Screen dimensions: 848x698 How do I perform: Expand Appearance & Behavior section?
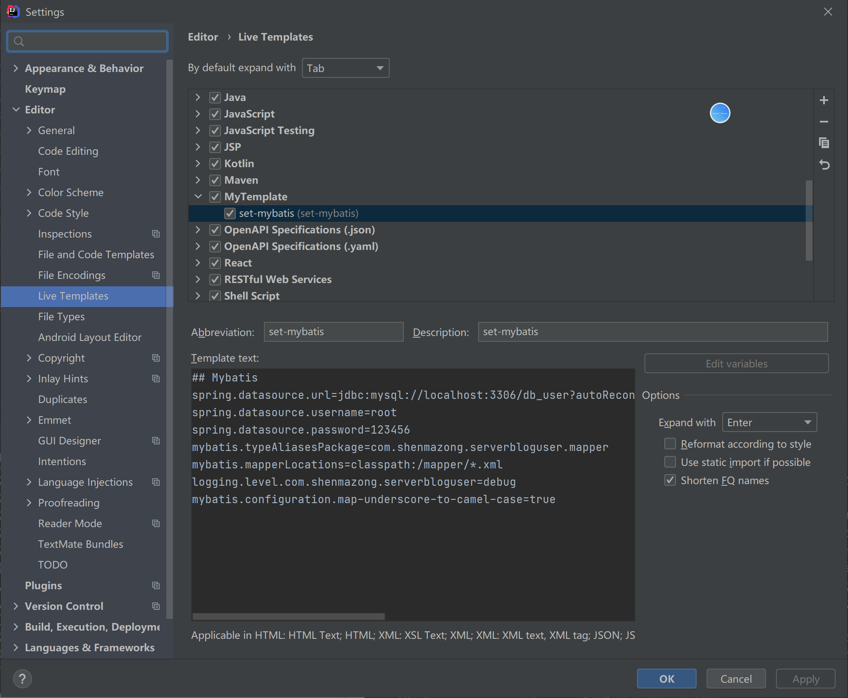[x=16, y=68]
